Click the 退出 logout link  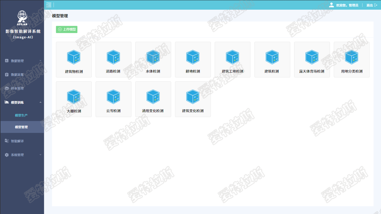pos(372,5)
